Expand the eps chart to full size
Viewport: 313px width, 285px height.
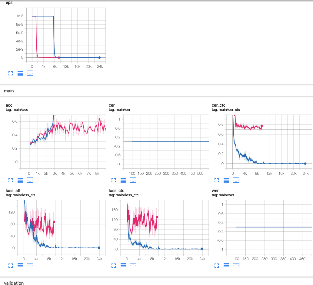pyautogui.click(x=11, y=73)
